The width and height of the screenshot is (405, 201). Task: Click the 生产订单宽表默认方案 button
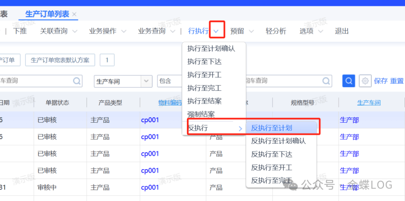coord(60,60)
